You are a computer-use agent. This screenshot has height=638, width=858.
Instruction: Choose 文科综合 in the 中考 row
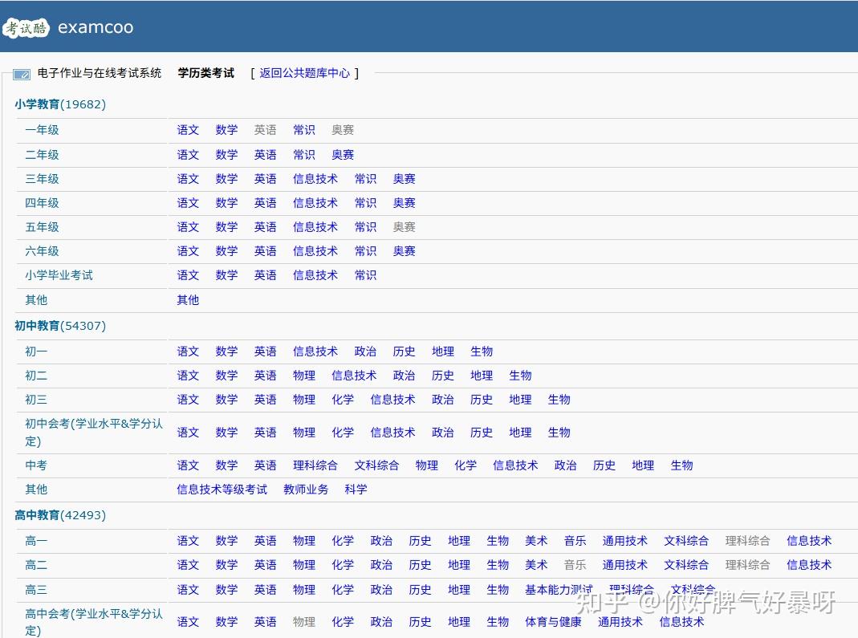(376, 465)
